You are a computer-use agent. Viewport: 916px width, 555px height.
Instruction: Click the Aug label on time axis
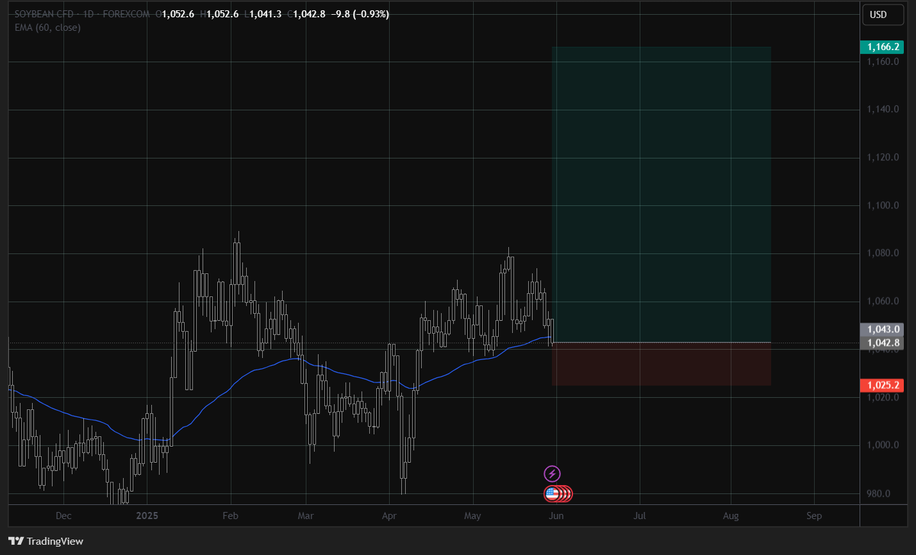731,516
